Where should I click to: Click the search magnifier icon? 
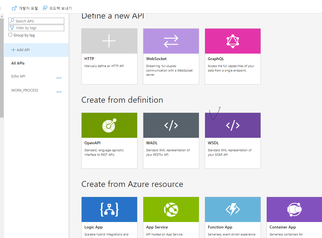coord(12,21)
